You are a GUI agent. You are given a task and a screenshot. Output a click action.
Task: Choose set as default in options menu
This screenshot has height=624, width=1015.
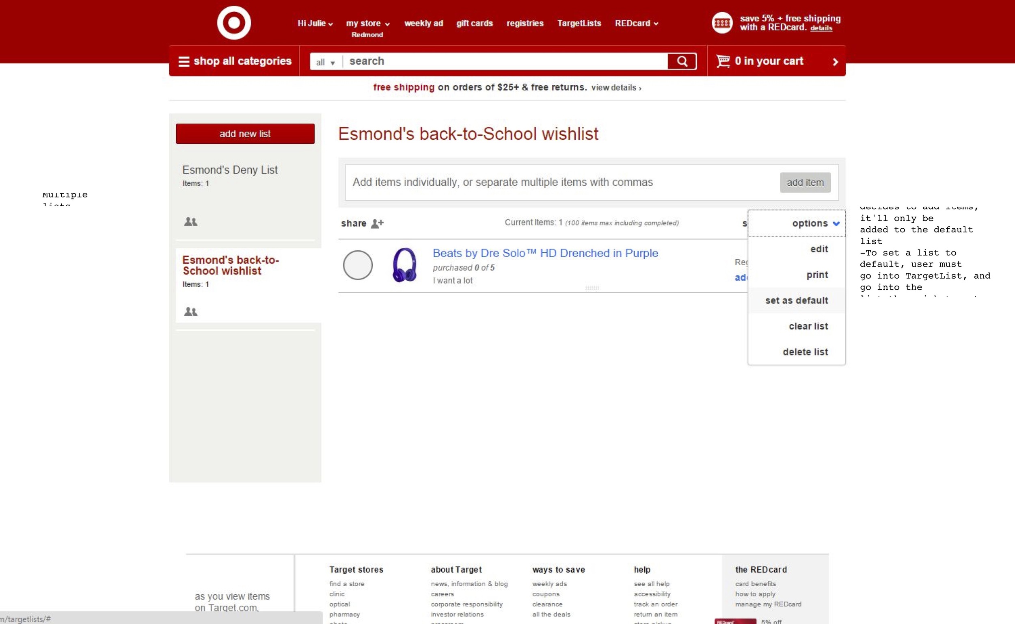(797, 301)
